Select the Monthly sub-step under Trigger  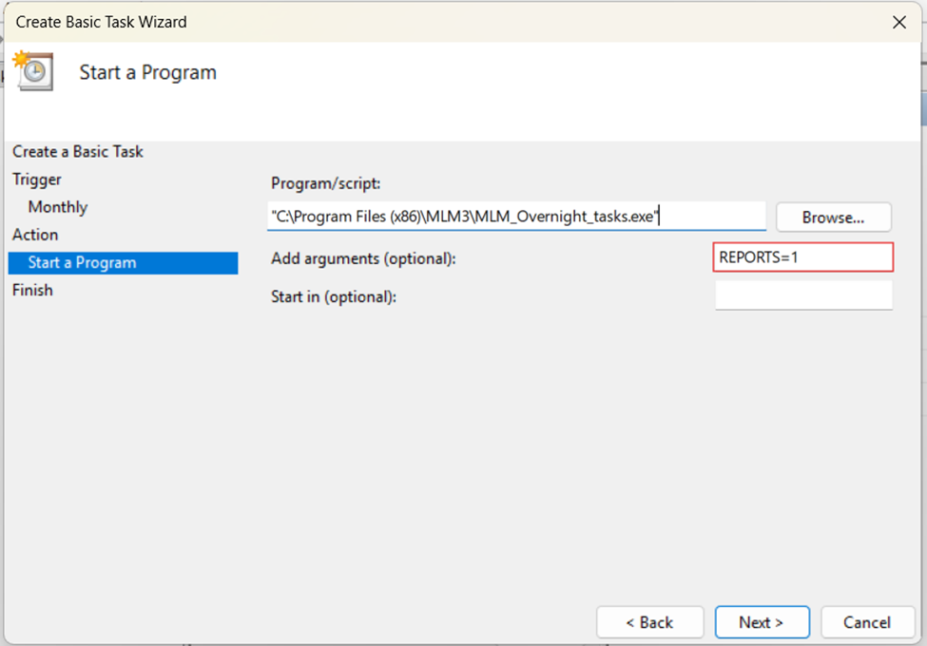pyautogui.click(x=58, y=207)
